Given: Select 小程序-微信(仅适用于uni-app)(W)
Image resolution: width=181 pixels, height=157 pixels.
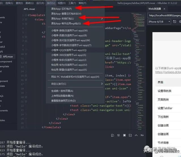Looking at the screenshot, I should click(75, 31).
